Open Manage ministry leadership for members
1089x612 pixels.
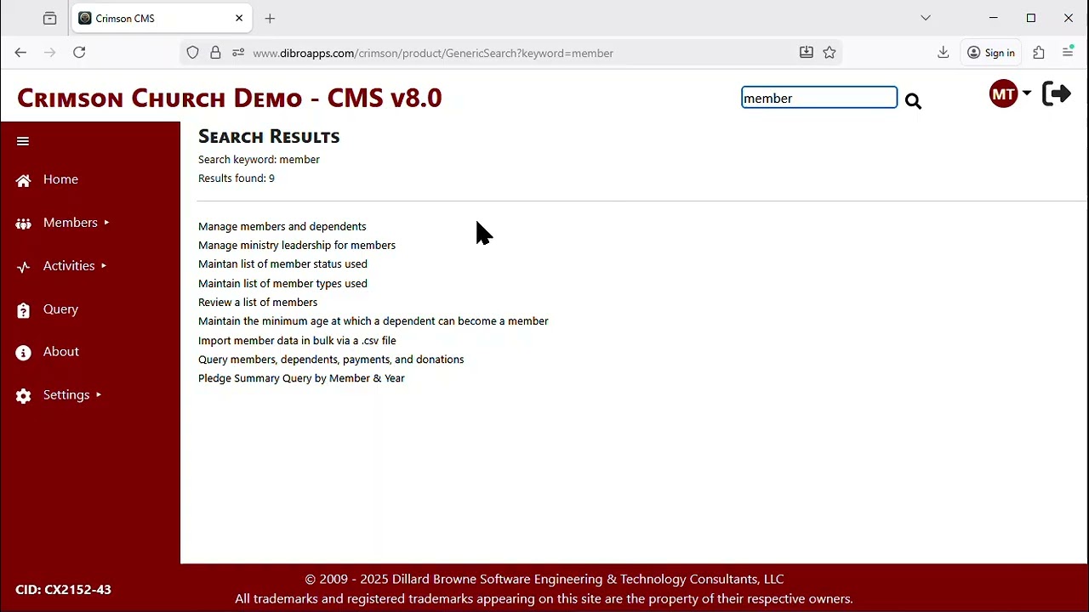[297, 245]
